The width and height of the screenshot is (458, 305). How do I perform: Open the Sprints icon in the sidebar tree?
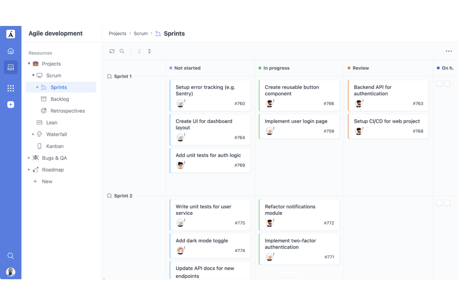[44, 87]
